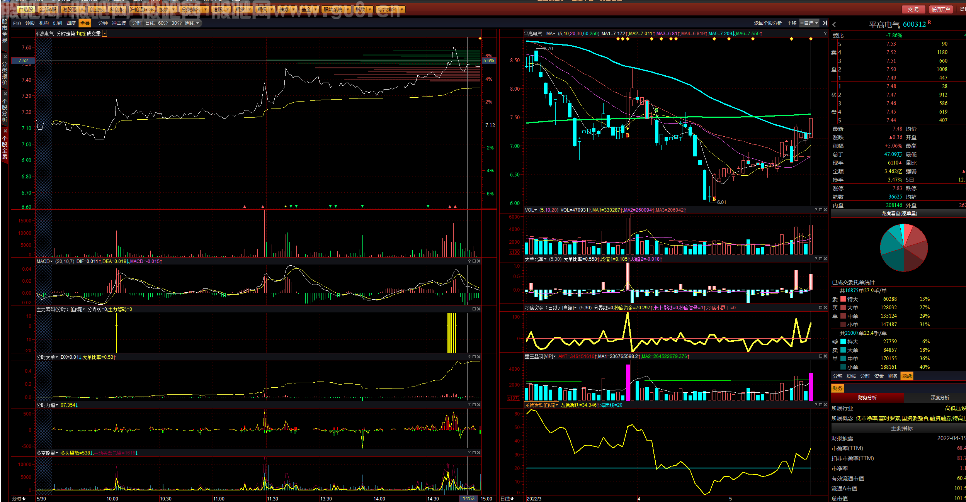
Task: Close the 抄底资金 indicator panel
Action: pos(825,308)
